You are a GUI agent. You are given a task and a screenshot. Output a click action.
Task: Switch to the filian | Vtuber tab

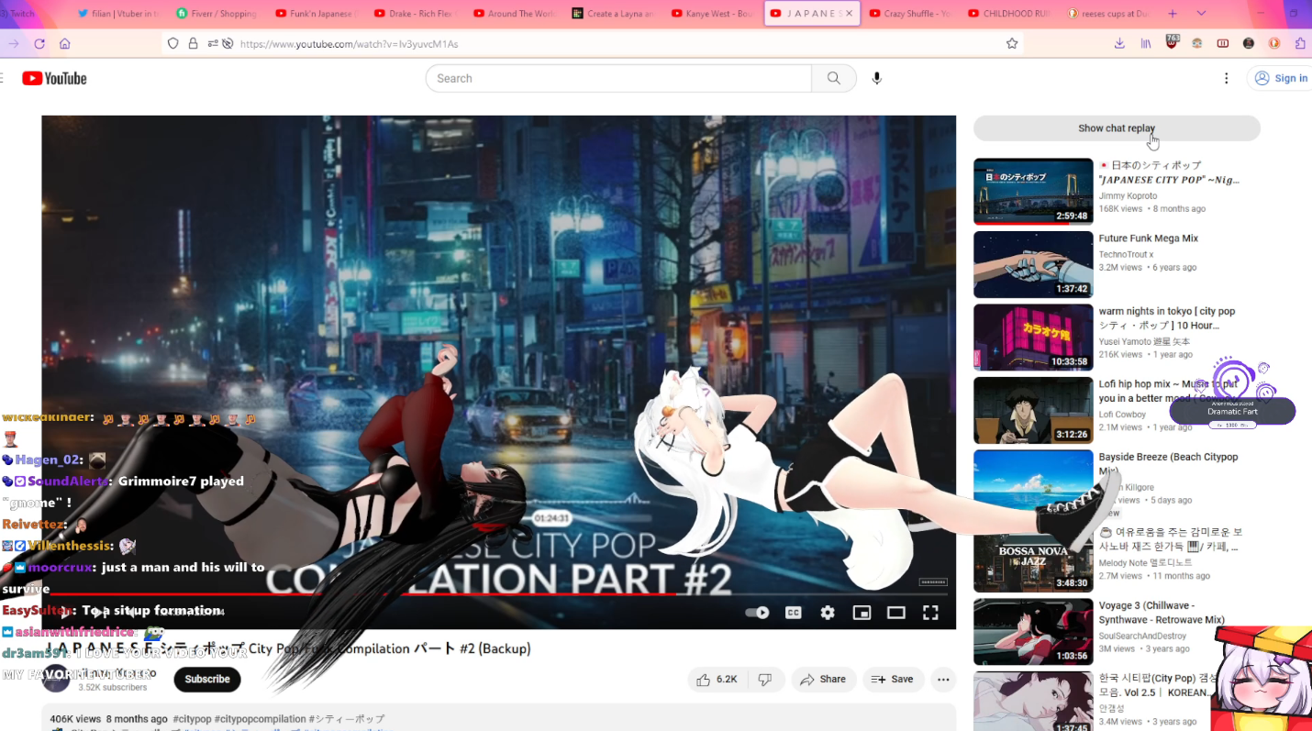[x=117, y=14]
